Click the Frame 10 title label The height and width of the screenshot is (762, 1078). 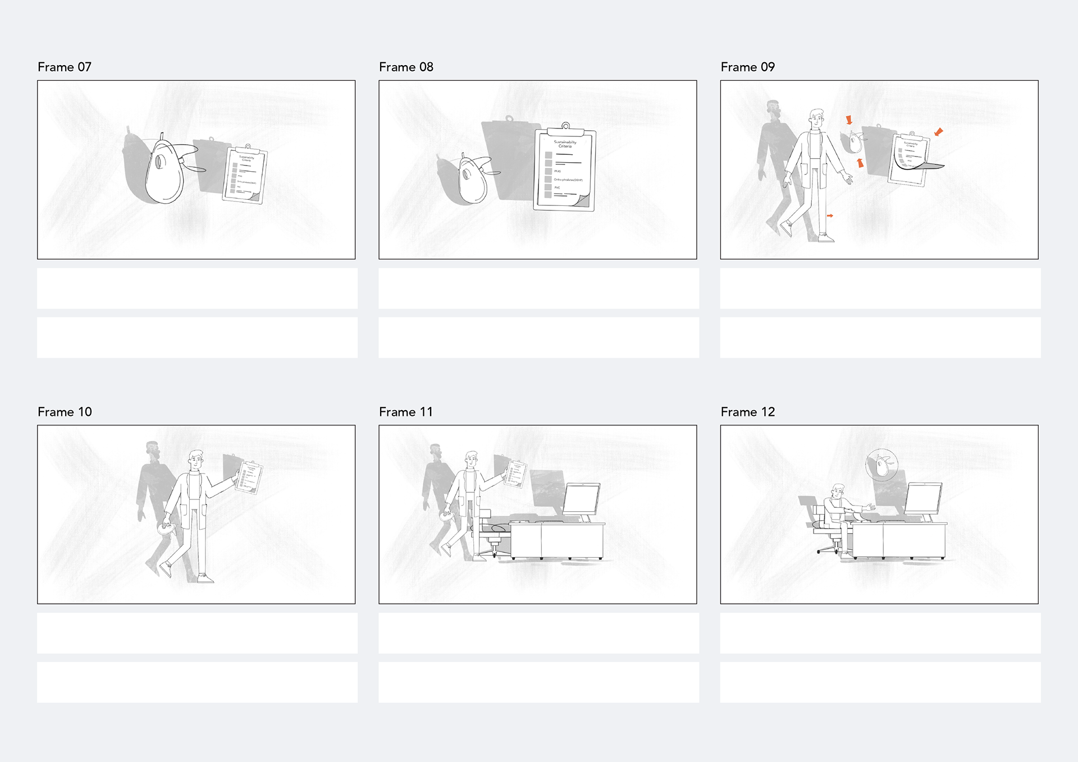[65, 412]
